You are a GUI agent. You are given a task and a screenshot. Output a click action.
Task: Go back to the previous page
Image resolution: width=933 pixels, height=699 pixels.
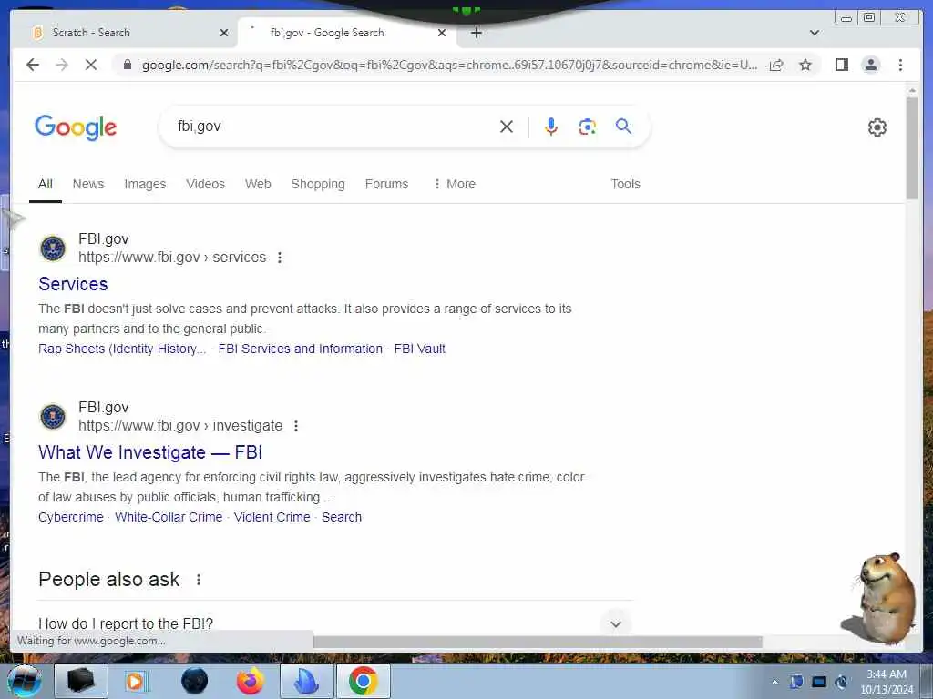[33, 65]
